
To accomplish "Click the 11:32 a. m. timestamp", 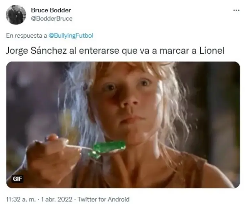I will click(x=21, y=199).
